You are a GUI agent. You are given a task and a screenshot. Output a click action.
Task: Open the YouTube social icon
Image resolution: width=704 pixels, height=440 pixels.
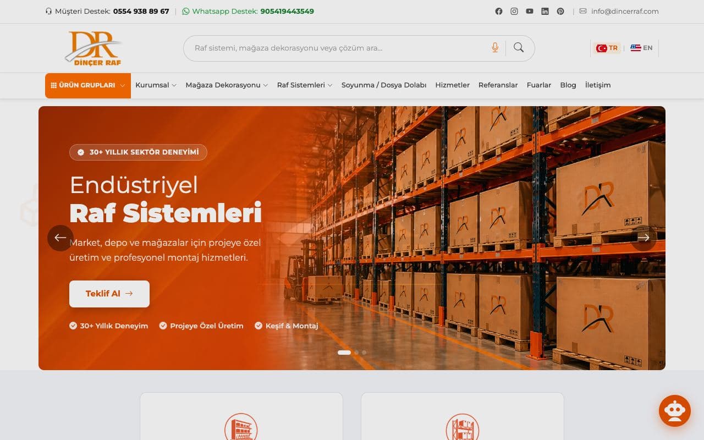pos(530,11)
